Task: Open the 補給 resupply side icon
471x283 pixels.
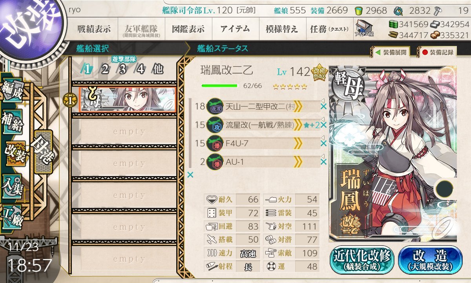Action: pyautogui.click(x=13, y=123)
